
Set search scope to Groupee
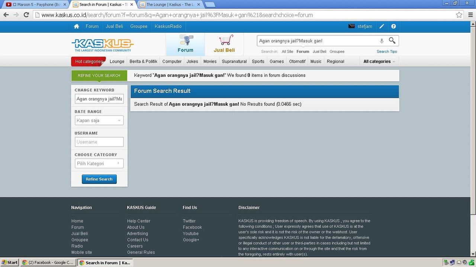coord(337,52)
